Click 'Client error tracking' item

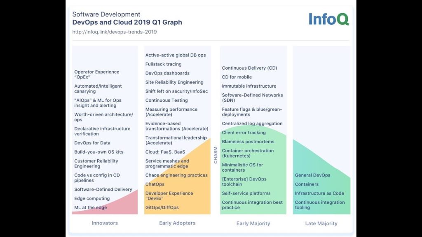(x=244, y=133)
